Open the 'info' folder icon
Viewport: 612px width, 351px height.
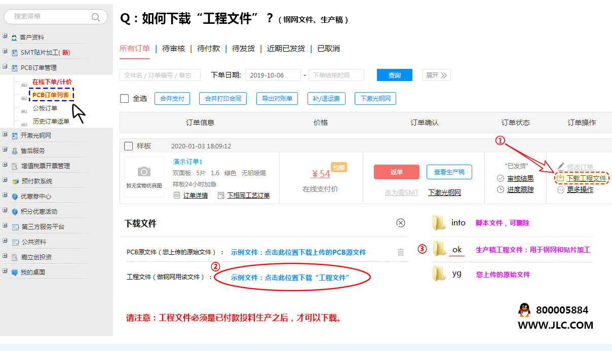point(439,223)
